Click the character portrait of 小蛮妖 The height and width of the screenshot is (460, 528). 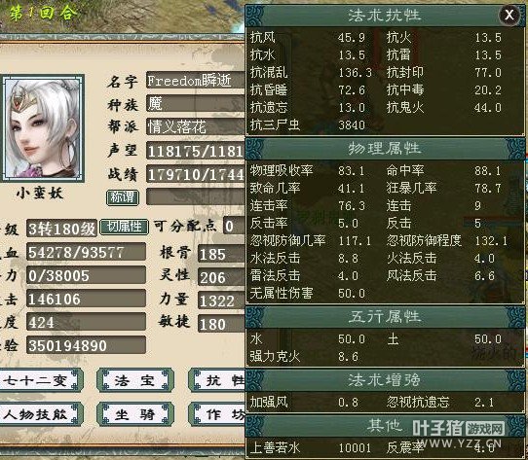43,128
